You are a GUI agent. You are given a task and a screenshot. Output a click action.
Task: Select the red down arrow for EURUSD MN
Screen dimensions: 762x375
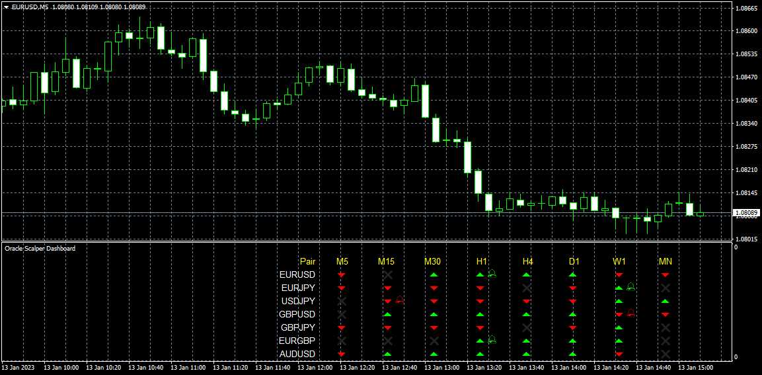point(666,275)
